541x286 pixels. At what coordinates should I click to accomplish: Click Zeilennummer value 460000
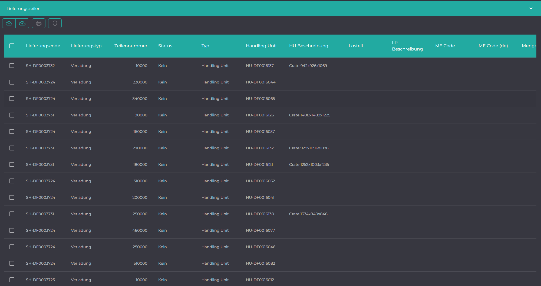coord(140,230)
